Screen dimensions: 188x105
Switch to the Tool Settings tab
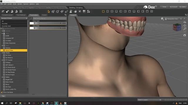[x=21, y=15]
